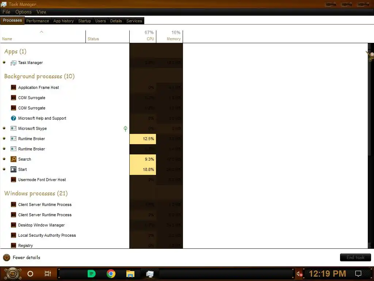This screenshot has width=374, height=281.
Task: Click the Task Manager taskbar icon
Action: coord(150,274)
